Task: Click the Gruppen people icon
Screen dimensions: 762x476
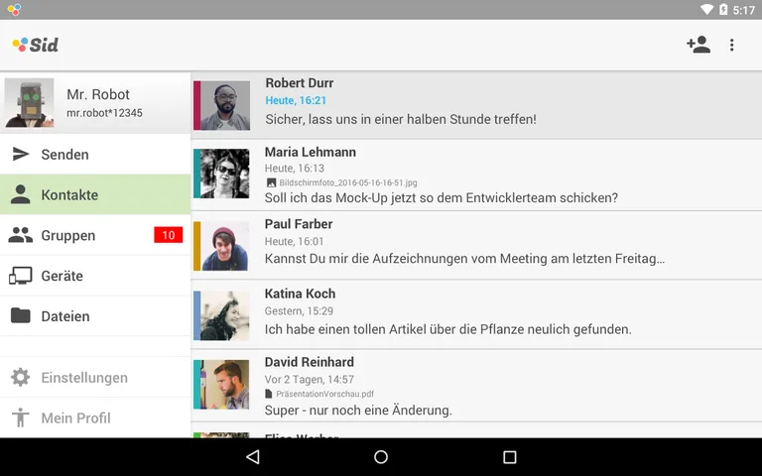Action: [21, 235]
